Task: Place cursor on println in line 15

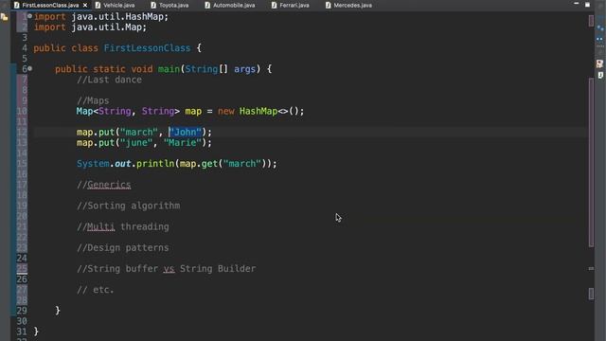Action: [x=155, y=164]
